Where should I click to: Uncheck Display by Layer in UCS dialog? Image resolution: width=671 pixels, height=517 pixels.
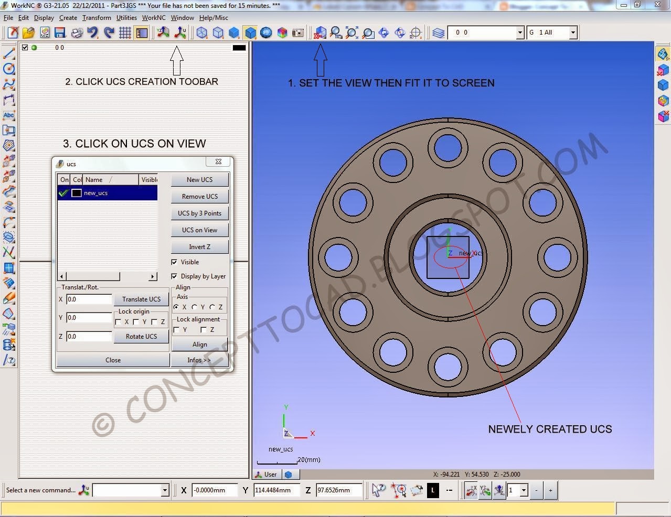tap(175, 276)
